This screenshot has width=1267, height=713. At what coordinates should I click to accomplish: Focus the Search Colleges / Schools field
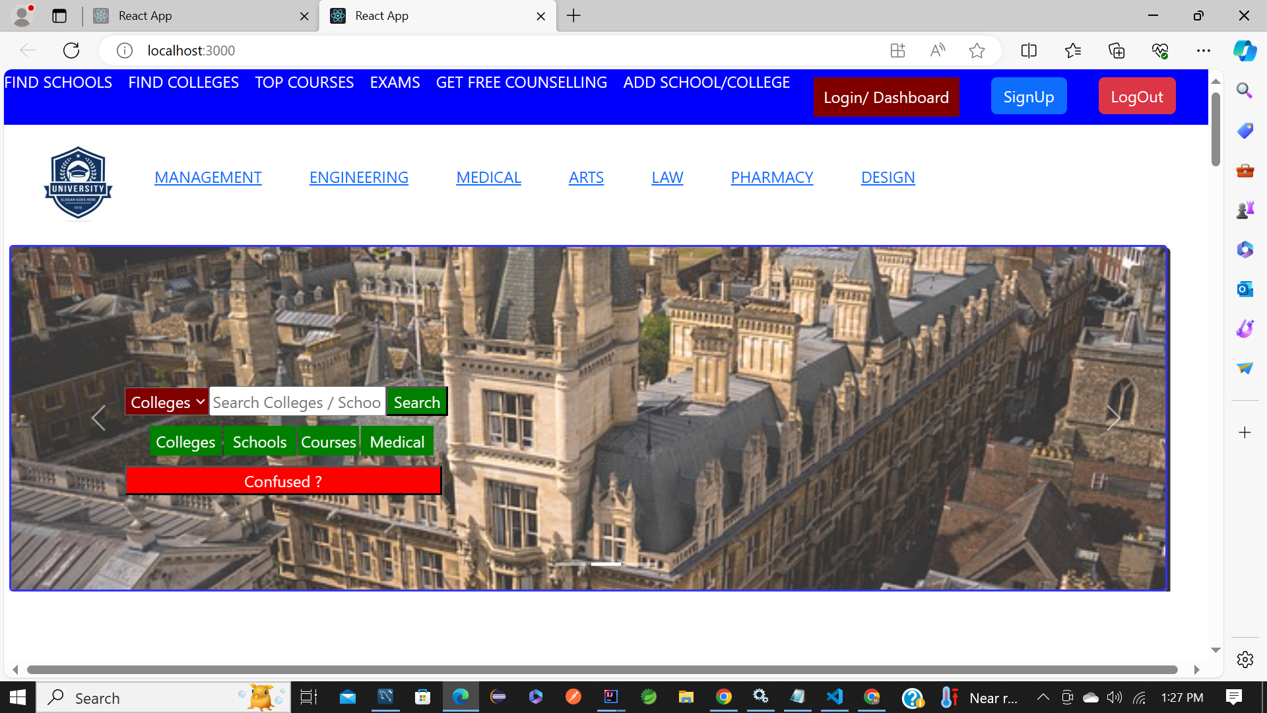pyautogui.click(x=298, y=402)
